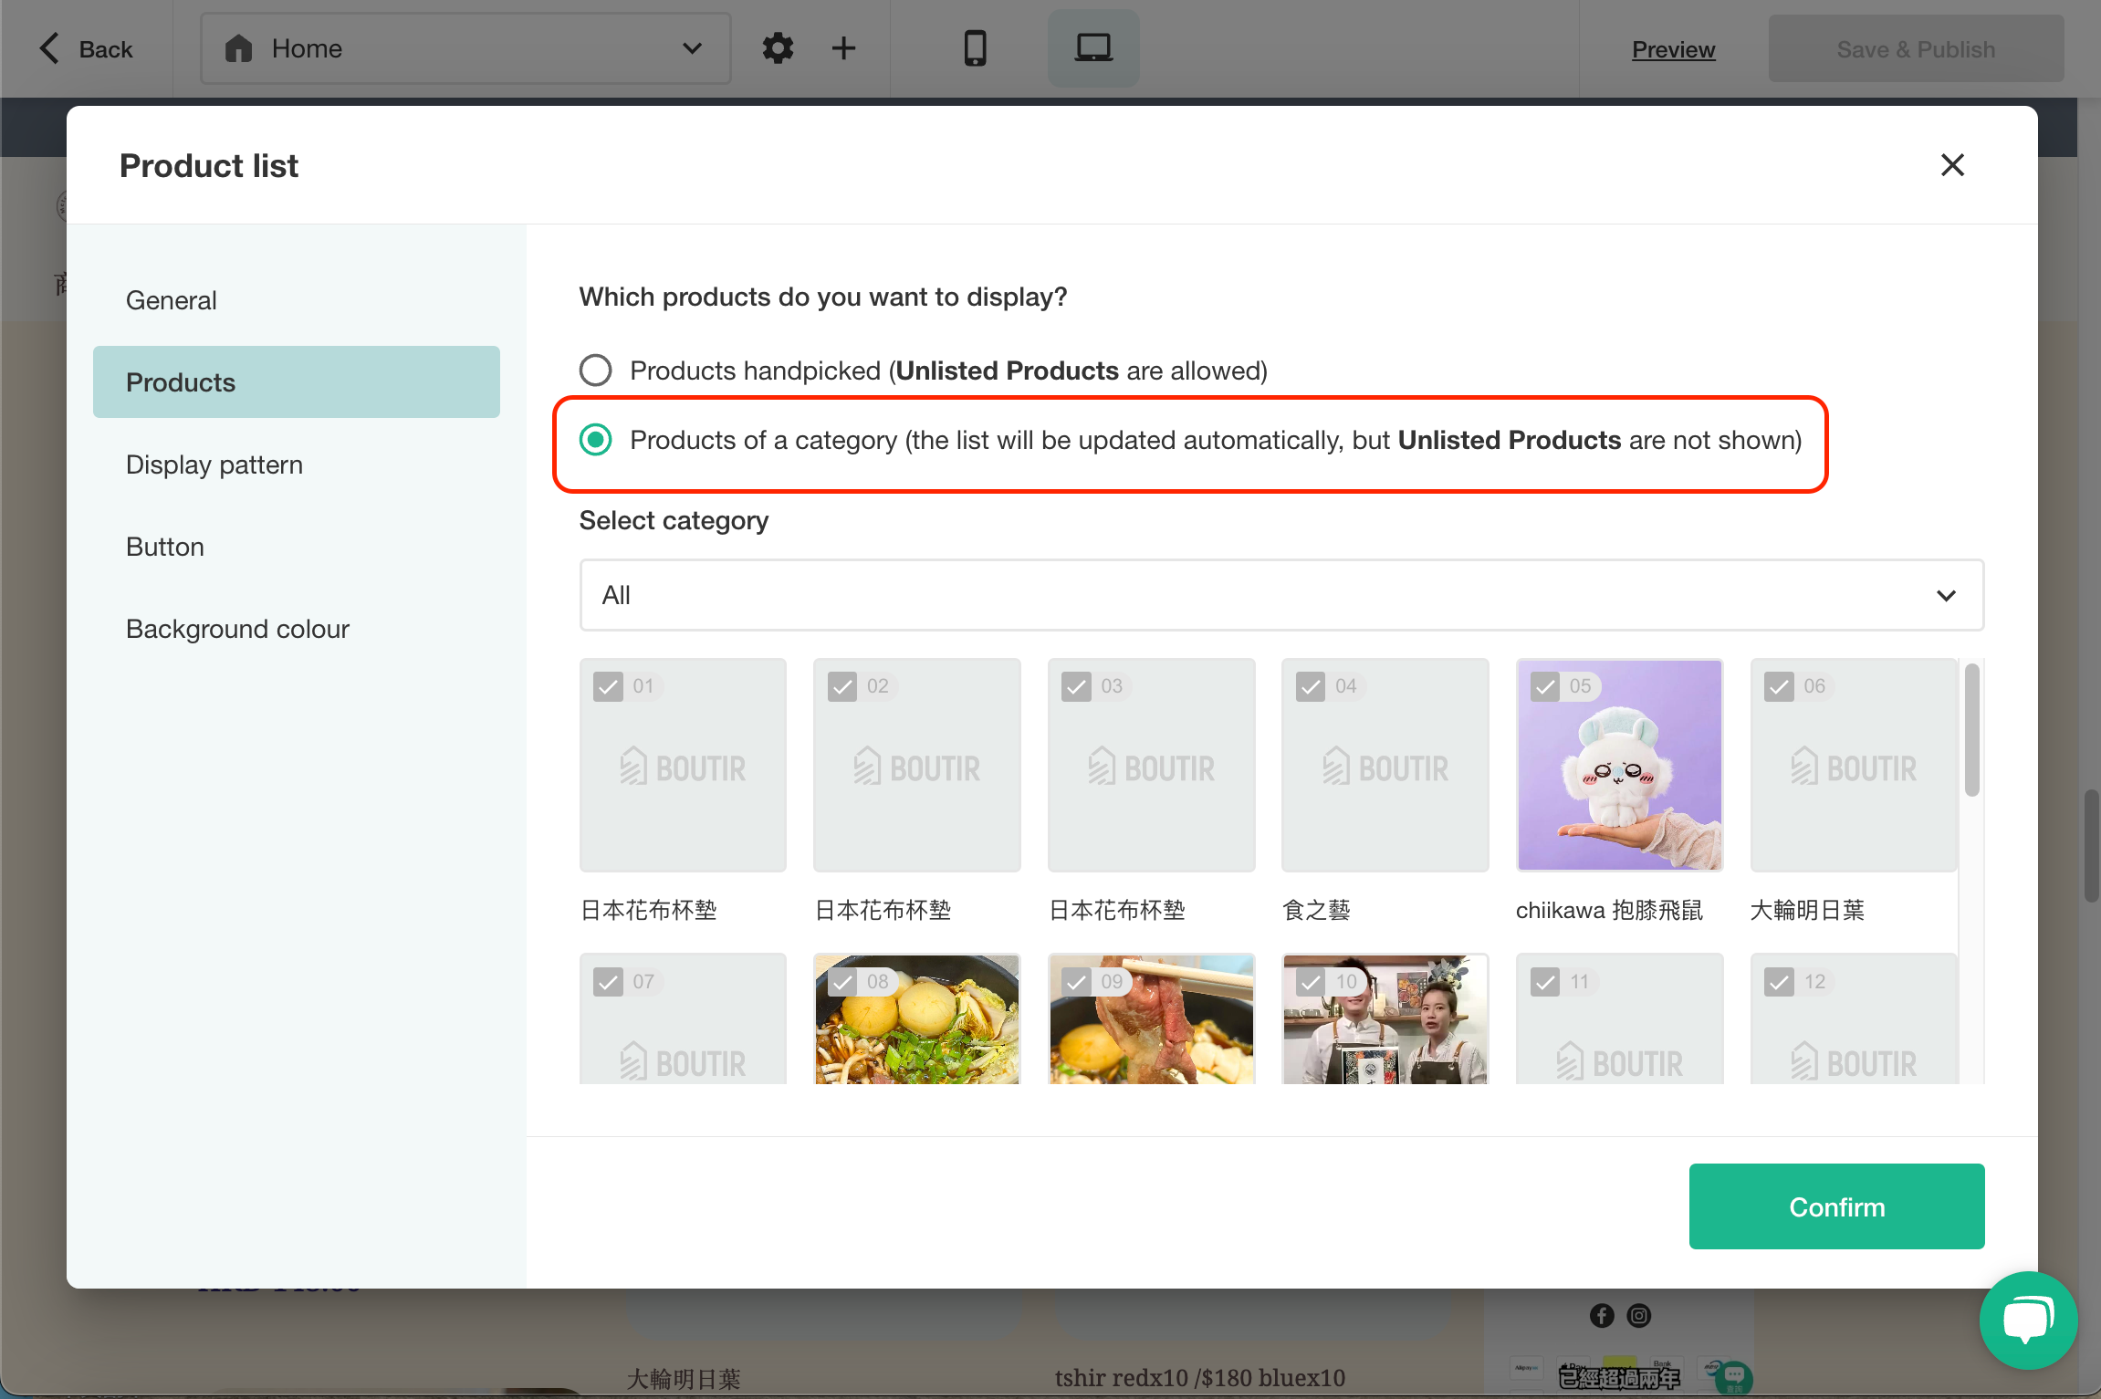Screen dimensions: 2101x1399
Task: Toggle checkbox on product 10
Action: (x=1311, y=982)
